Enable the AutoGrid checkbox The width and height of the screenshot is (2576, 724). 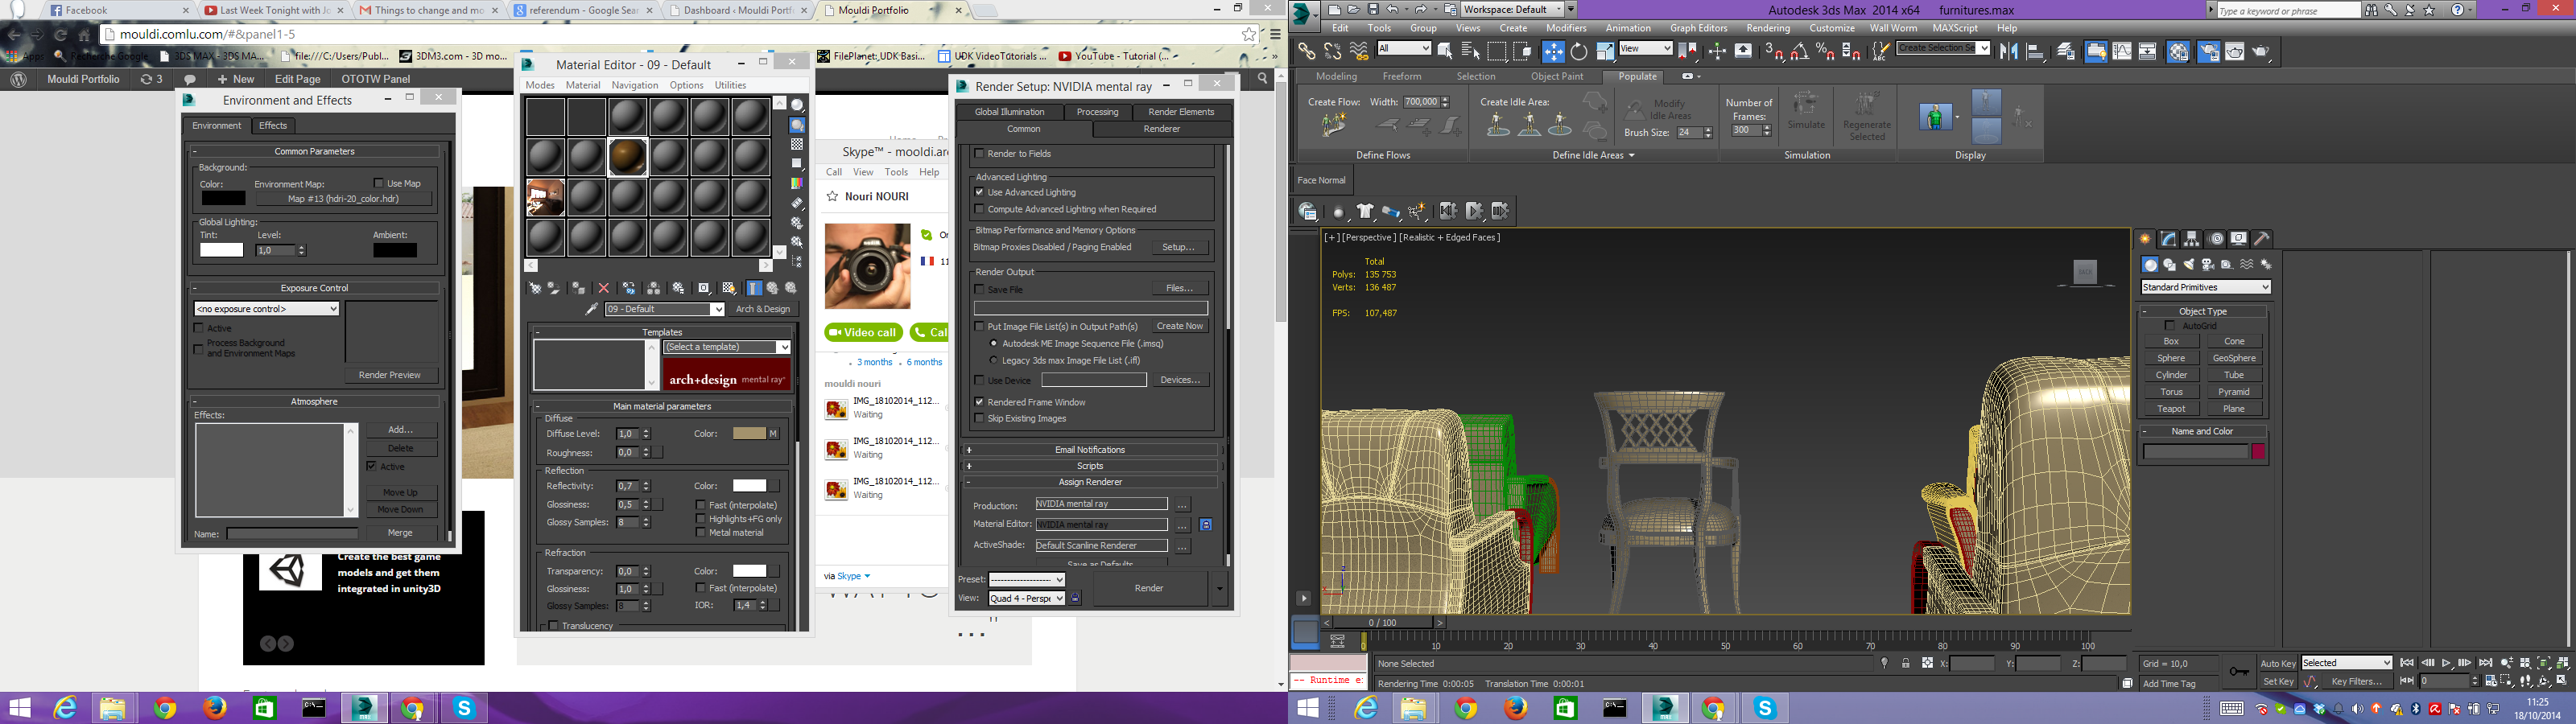click(x=2170, y=325)
